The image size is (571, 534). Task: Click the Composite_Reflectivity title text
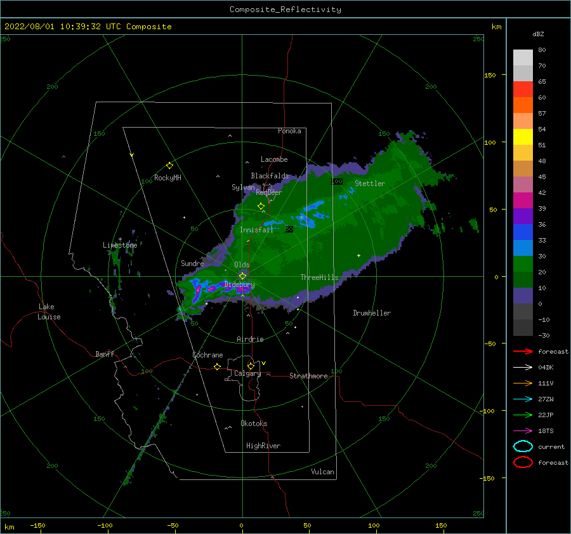(x=285, y=10)
